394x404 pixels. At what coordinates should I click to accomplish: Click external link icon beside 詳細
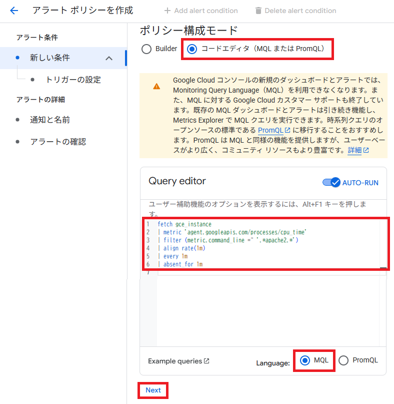366,151
